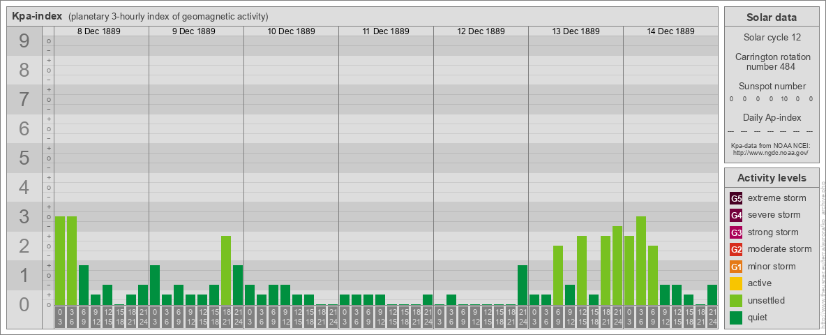Image resolution: width=826 pixels, height=335 pixels.
Task: Click the 21-24 time label under 14 Dec
Action: [x=712, y=318]
